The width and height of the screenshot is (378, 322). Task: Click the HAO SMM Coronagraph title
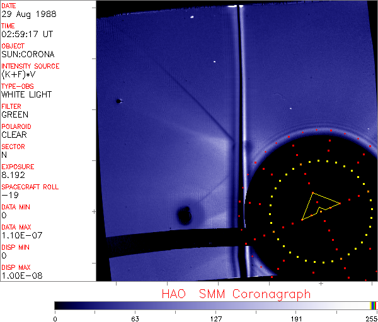(x=236, y=294)
